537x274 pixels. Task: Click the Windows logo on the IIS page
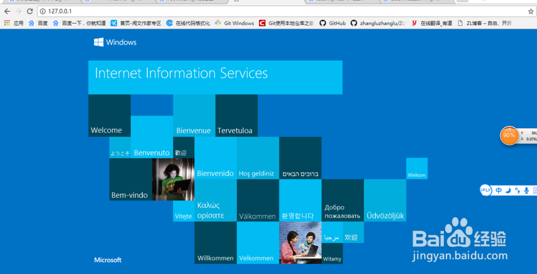click(115, 42)
